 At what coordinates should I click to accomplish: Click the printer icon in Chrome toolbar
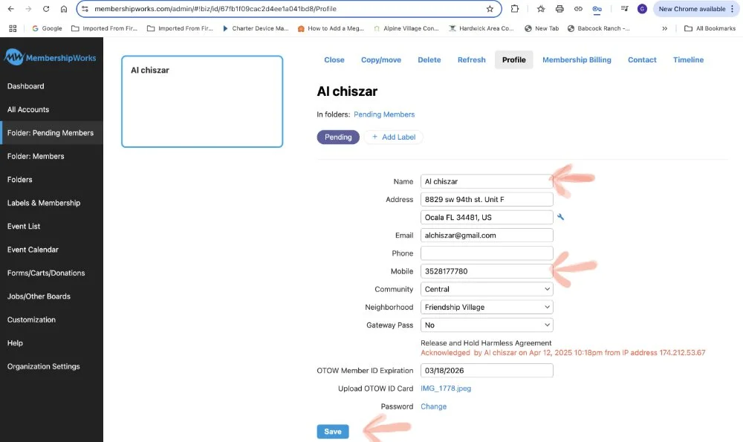559,8
